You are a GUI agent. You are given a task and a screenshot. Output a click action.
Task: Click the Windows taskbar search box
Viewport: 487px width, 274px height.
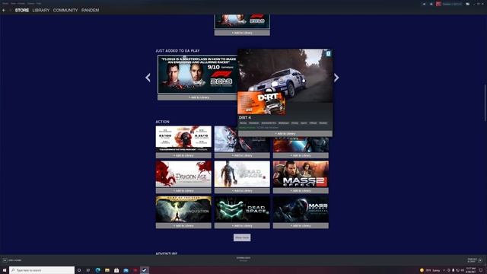pos(42,270)
